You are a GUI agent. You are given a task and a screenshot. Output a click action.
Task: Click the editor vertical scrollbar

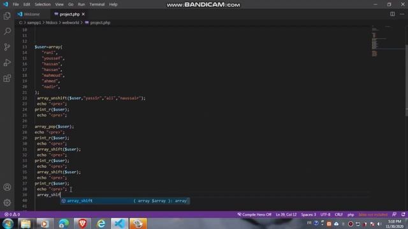pyautogui.click(x=407, y=81)
